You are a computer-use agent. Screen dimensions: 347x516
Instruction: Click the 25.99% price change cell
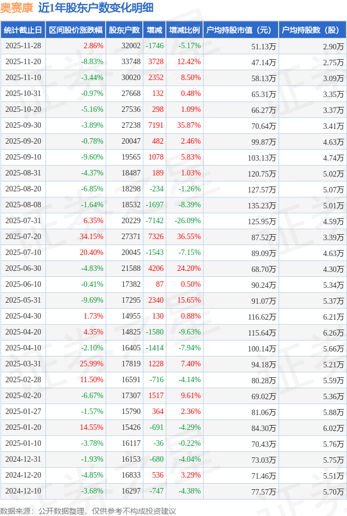[91, 364]
